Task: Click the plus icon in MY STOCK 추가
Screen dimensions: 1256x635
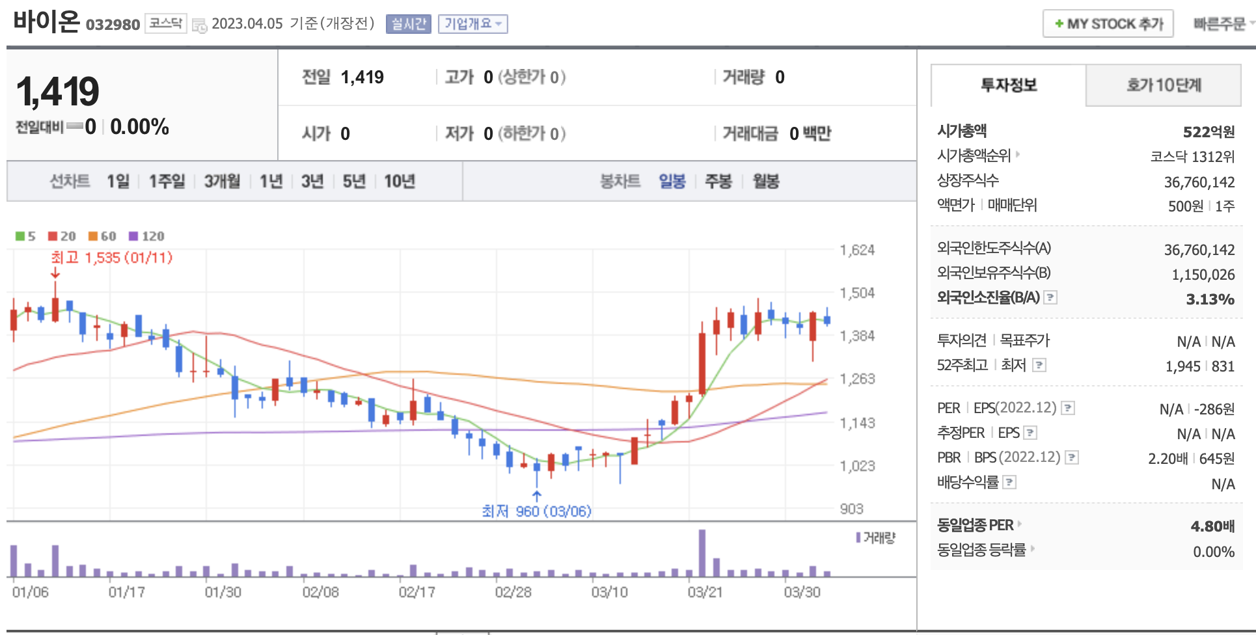Action: coord(1059,24)
